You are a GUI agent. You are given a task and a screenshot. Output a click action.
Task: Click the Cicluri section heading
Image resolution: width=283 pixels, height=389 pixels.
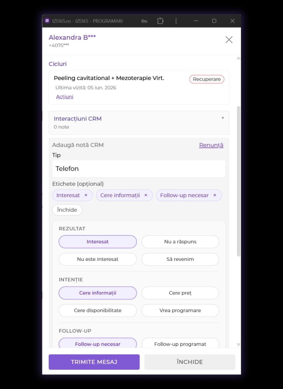pos(57,64)
